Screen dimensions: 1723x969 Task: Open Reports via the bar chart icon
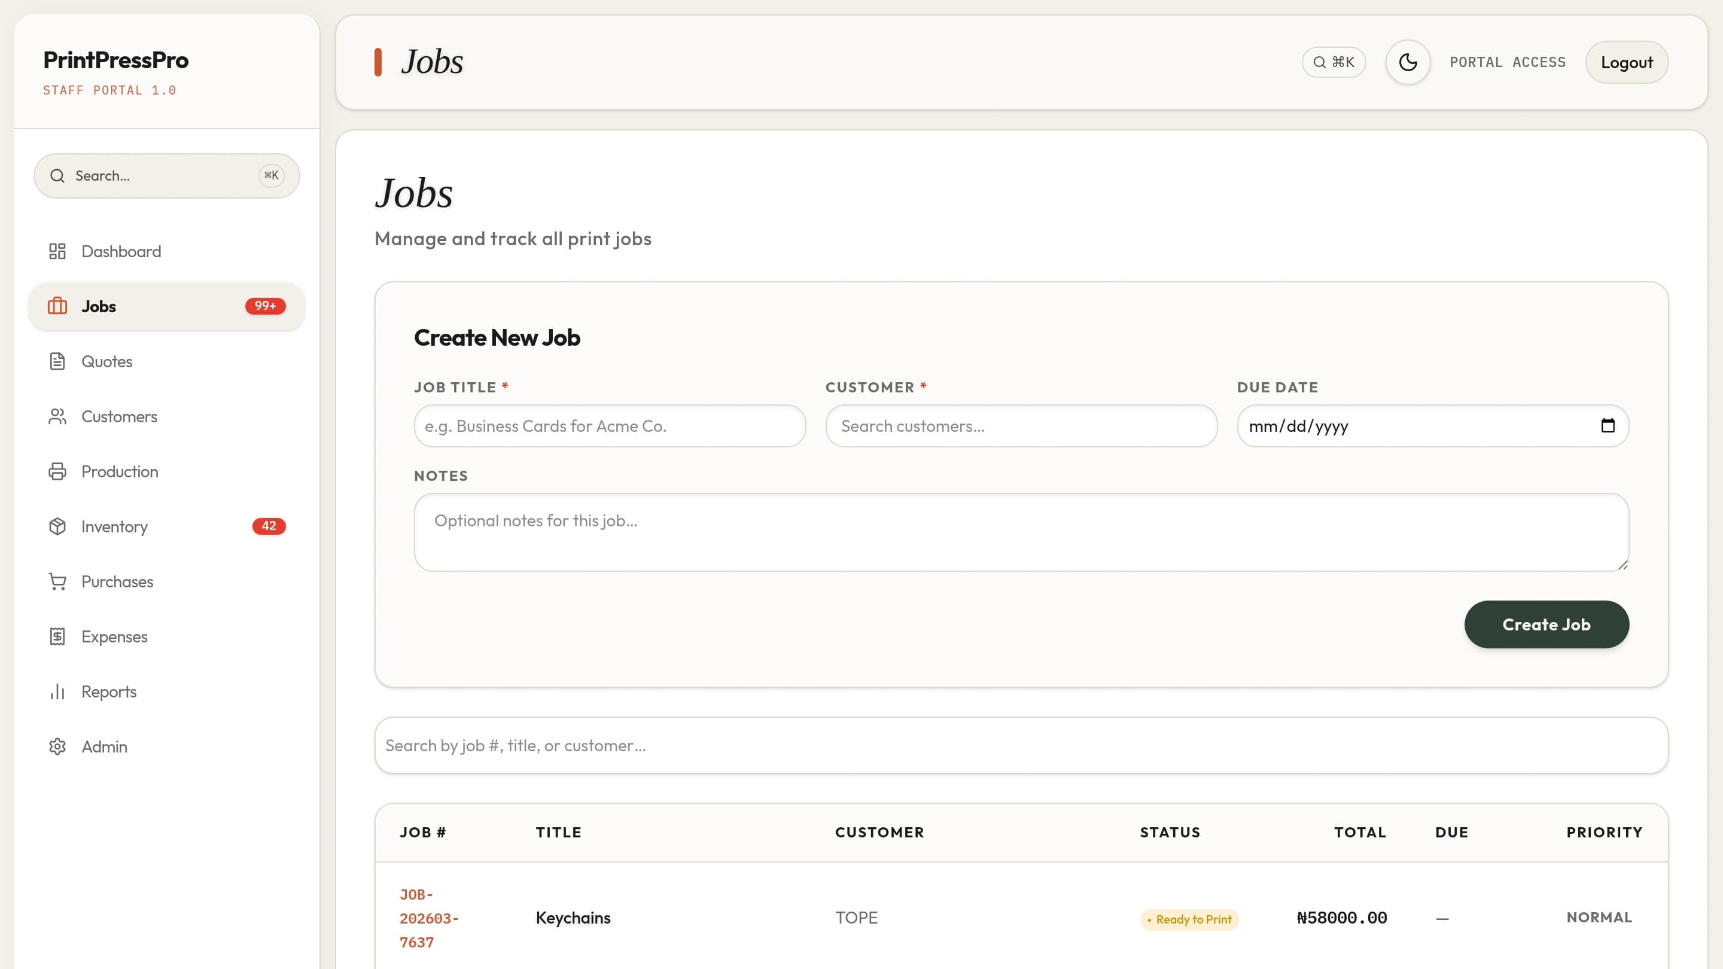57,691
